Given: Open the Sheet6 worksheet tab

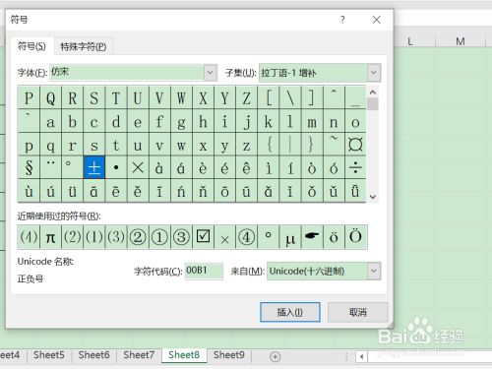Looking at the screenshot, I should click(93, 355).
